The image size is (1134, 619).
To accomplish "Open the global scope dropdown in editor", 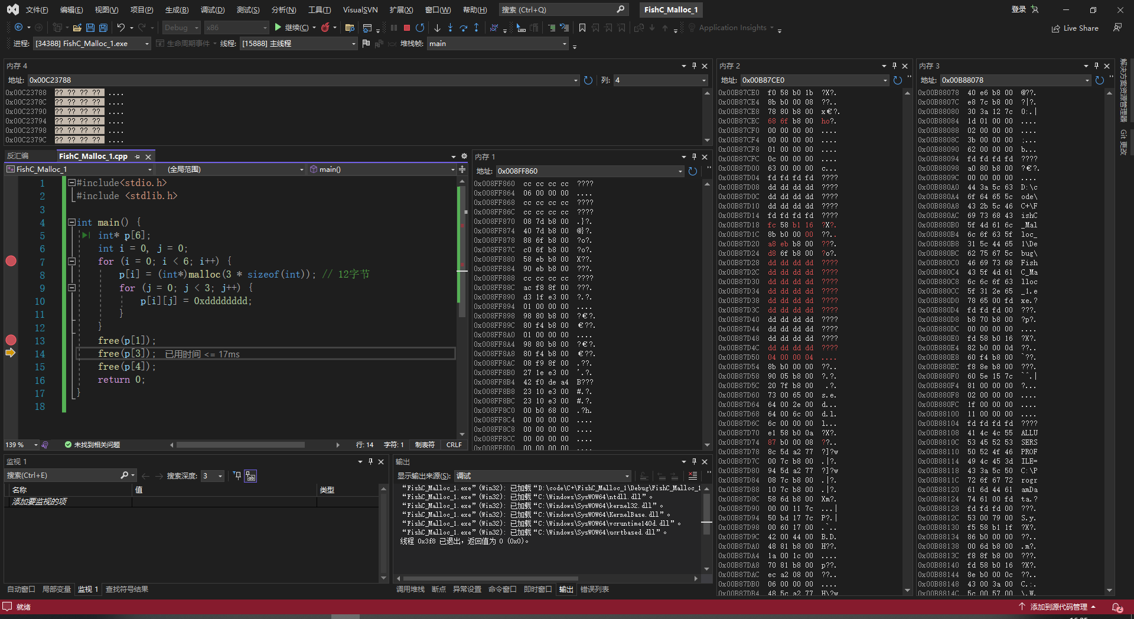I will pos(234,170).
